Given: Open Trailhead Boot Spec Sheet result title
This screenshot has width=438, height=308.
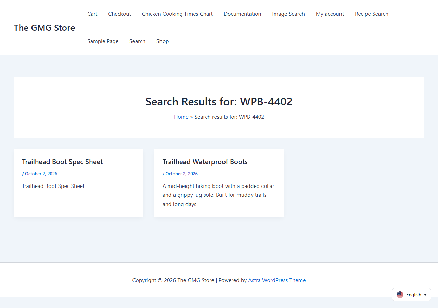Looking at the screenshot, I should pos(62,162).
